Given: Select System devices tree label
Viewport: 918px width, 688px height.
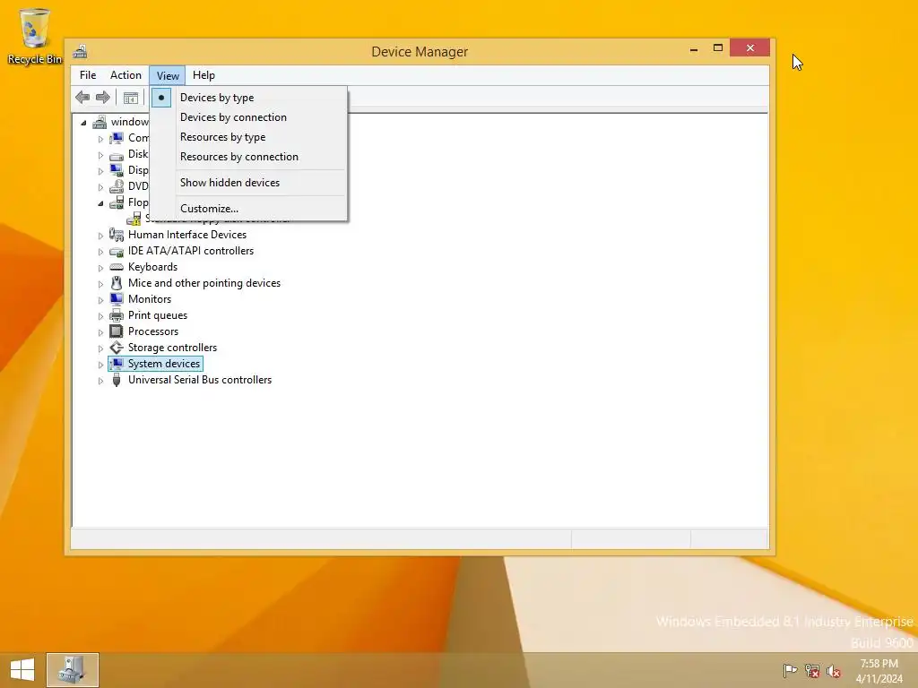Looking at the screenshot, I should pos(164,364).
